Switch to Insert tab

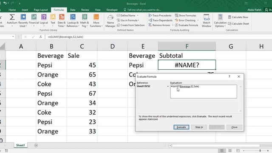pyautogui.click(x=25, y=10)
